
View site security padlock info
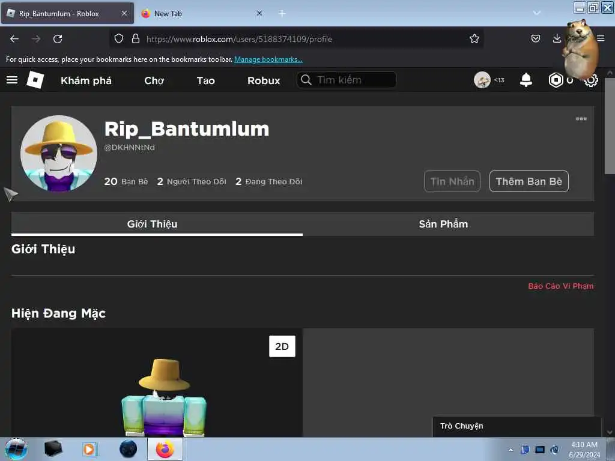136,38
